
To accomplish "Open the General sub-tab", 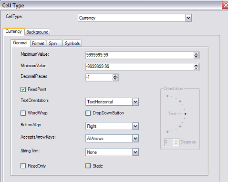I will (20, 43).
